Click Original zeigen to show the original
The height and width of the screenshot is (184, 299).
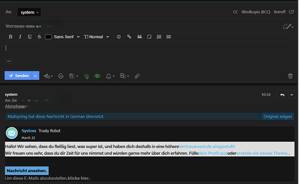click(278, 117)
